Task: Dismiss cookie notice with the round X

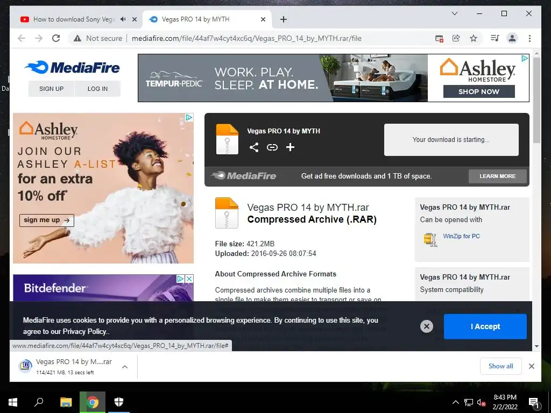Action: 427,326
